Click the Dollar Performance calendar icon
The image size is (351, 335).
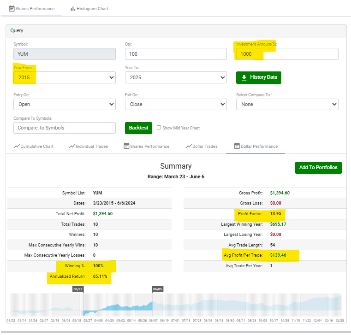237,146
